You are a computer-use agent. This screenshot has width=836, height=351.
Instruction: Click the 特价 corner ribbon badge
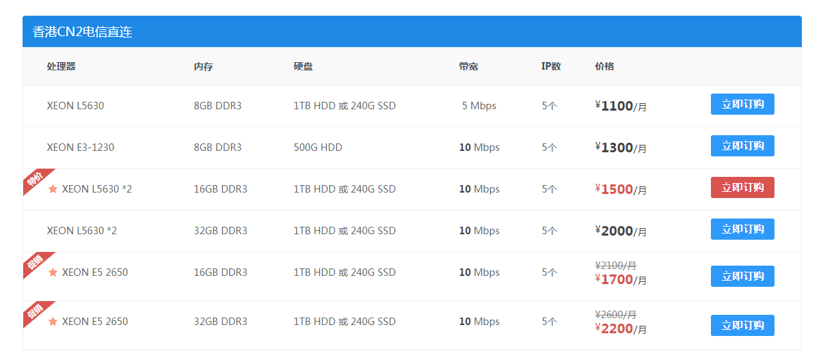point(34,179)
